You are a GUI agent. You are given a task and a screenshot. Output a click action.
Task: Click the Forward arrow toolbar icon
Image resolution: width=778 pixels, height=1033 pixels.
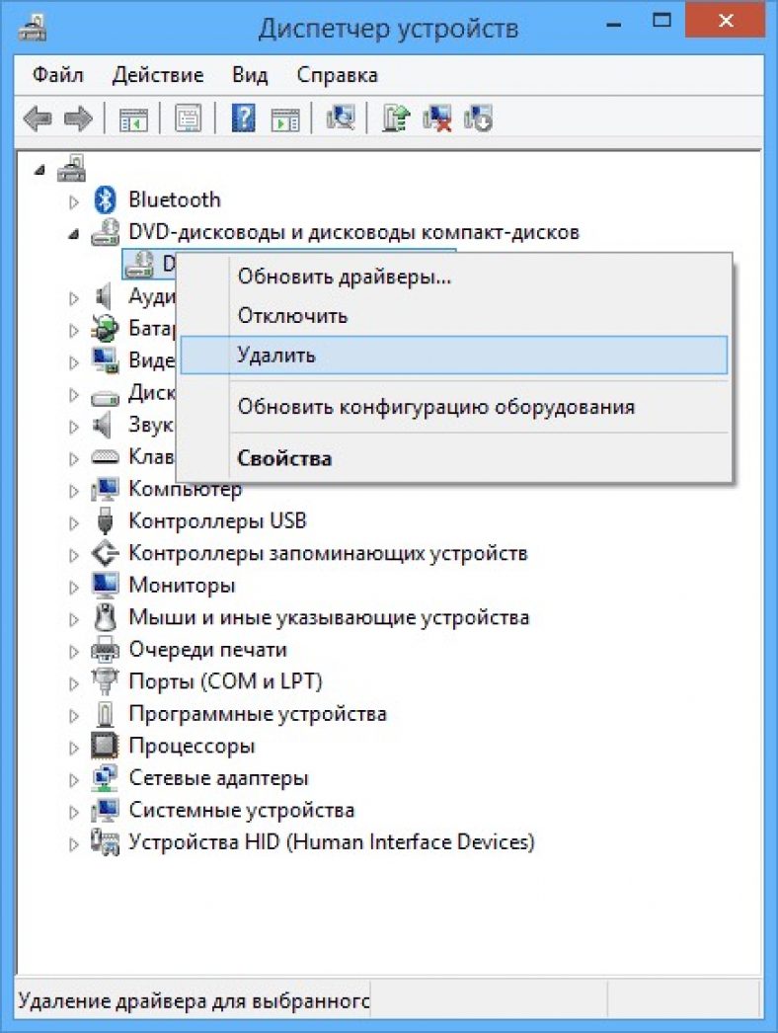coord(78,119)
